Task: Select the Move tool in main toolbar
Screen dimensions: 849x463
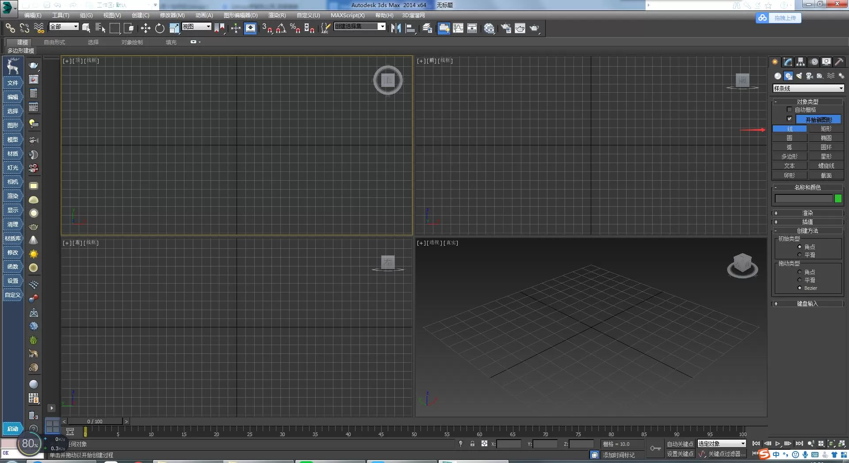Action: click(x=145, y=28)
